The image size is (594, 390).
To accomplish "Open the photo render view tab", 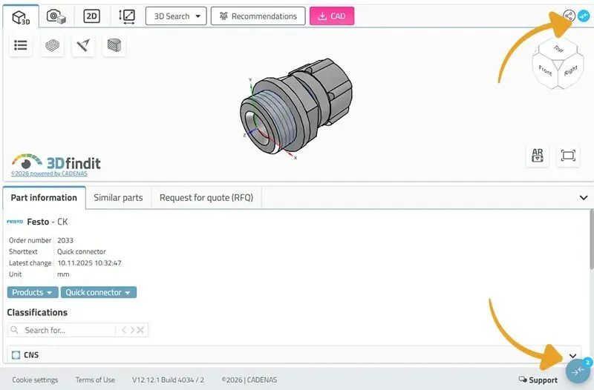I will (x=56, y=16).
